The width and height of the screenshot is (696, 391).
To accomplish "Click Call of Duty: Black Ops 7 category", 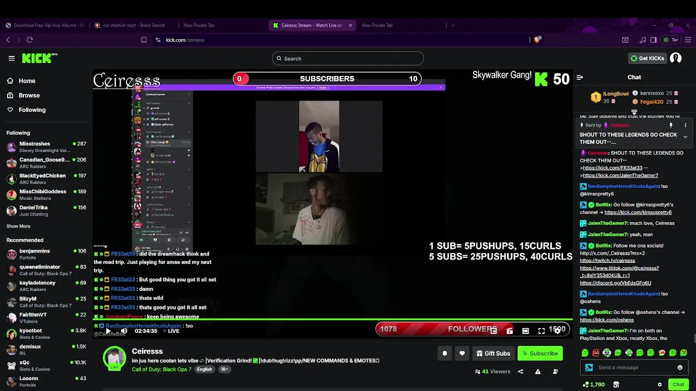I will tap(161, 369).
